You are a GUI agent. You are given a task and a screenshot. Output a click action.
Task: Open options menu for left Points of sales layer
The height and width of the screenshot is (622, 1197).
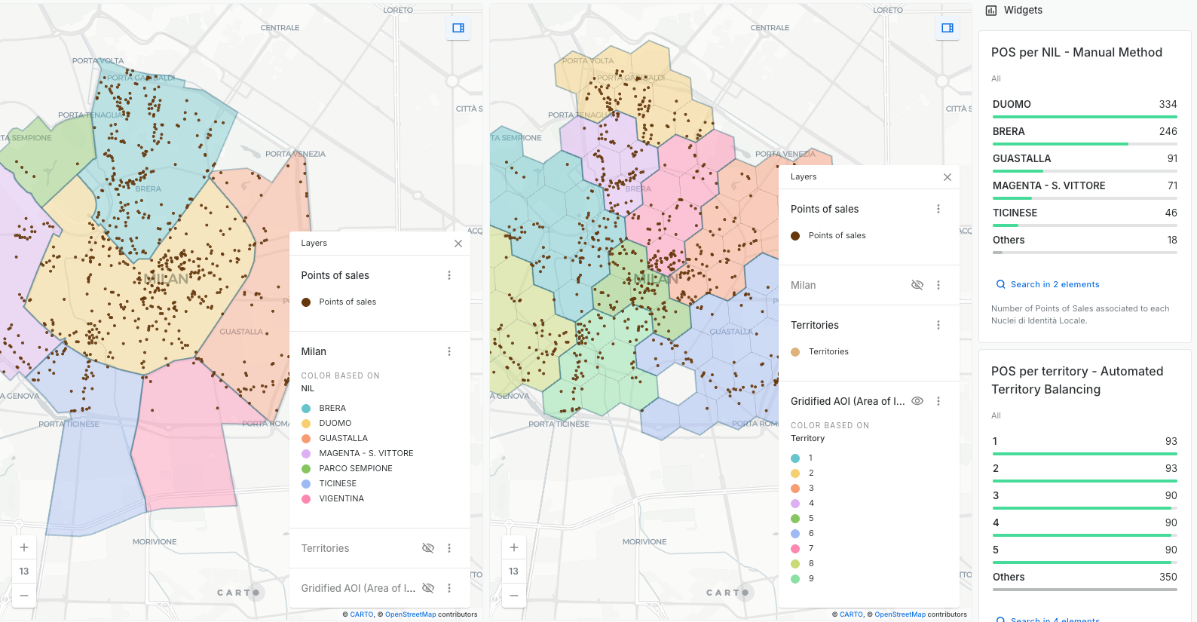tap(449, 275)
